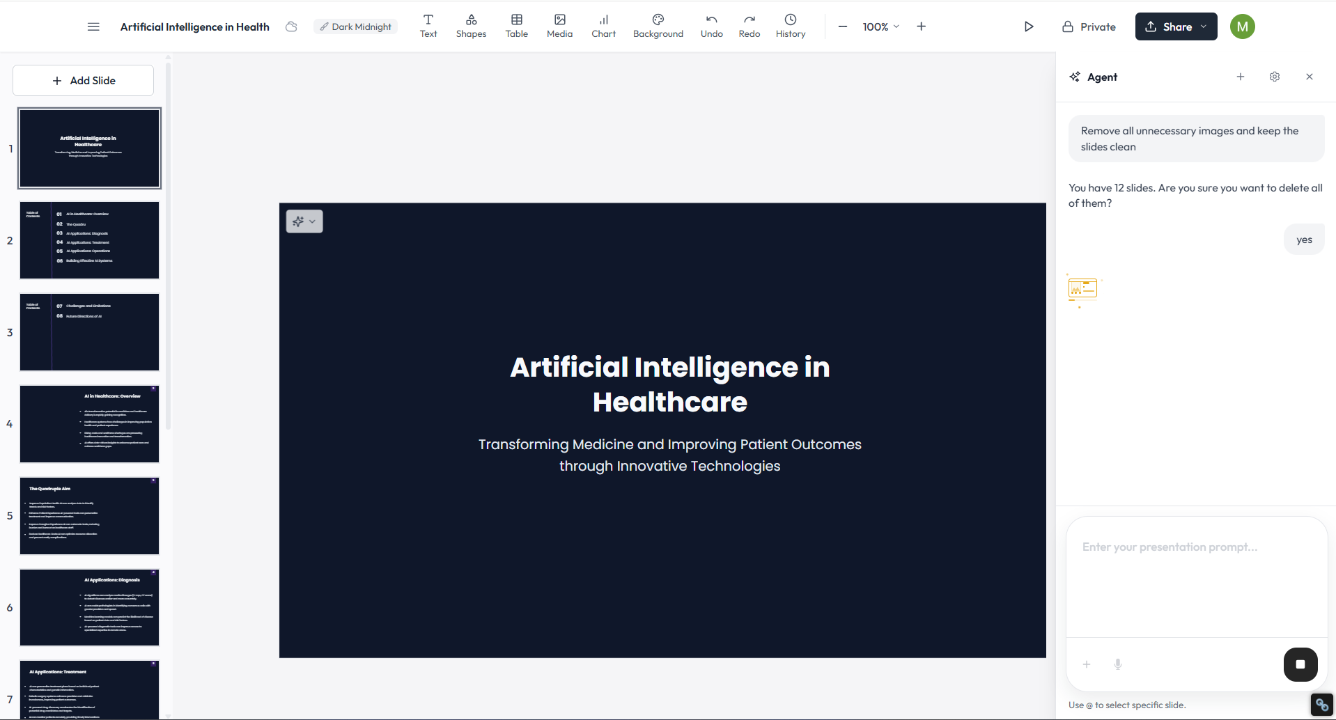The height and width of the screenshot is (720, 1336).
Task: Open version History
Action: coord(790,26)
